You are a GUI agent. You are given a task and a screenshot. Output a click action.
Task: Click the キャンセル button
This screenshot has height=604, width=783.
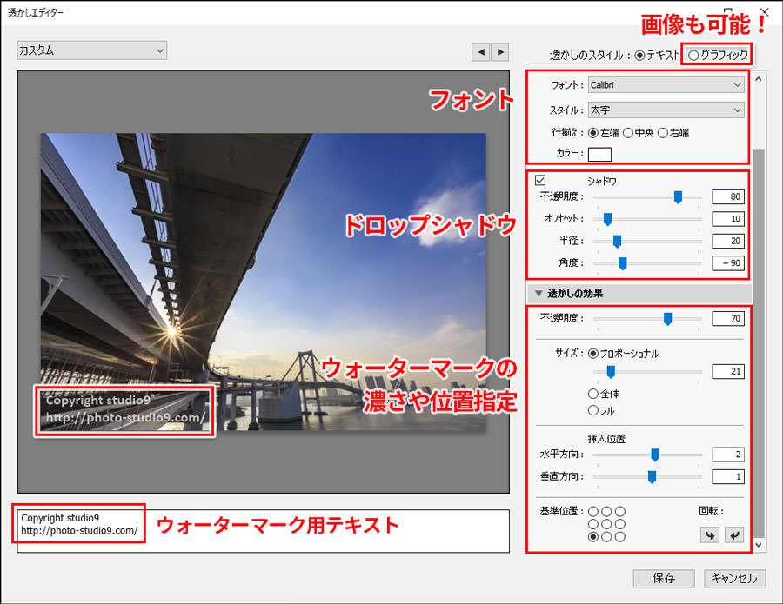point(734,578)
